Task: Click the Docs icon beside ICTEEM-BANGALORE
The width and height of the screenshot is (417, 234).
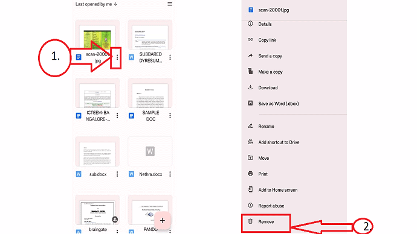Action: [x=79, y=116]
